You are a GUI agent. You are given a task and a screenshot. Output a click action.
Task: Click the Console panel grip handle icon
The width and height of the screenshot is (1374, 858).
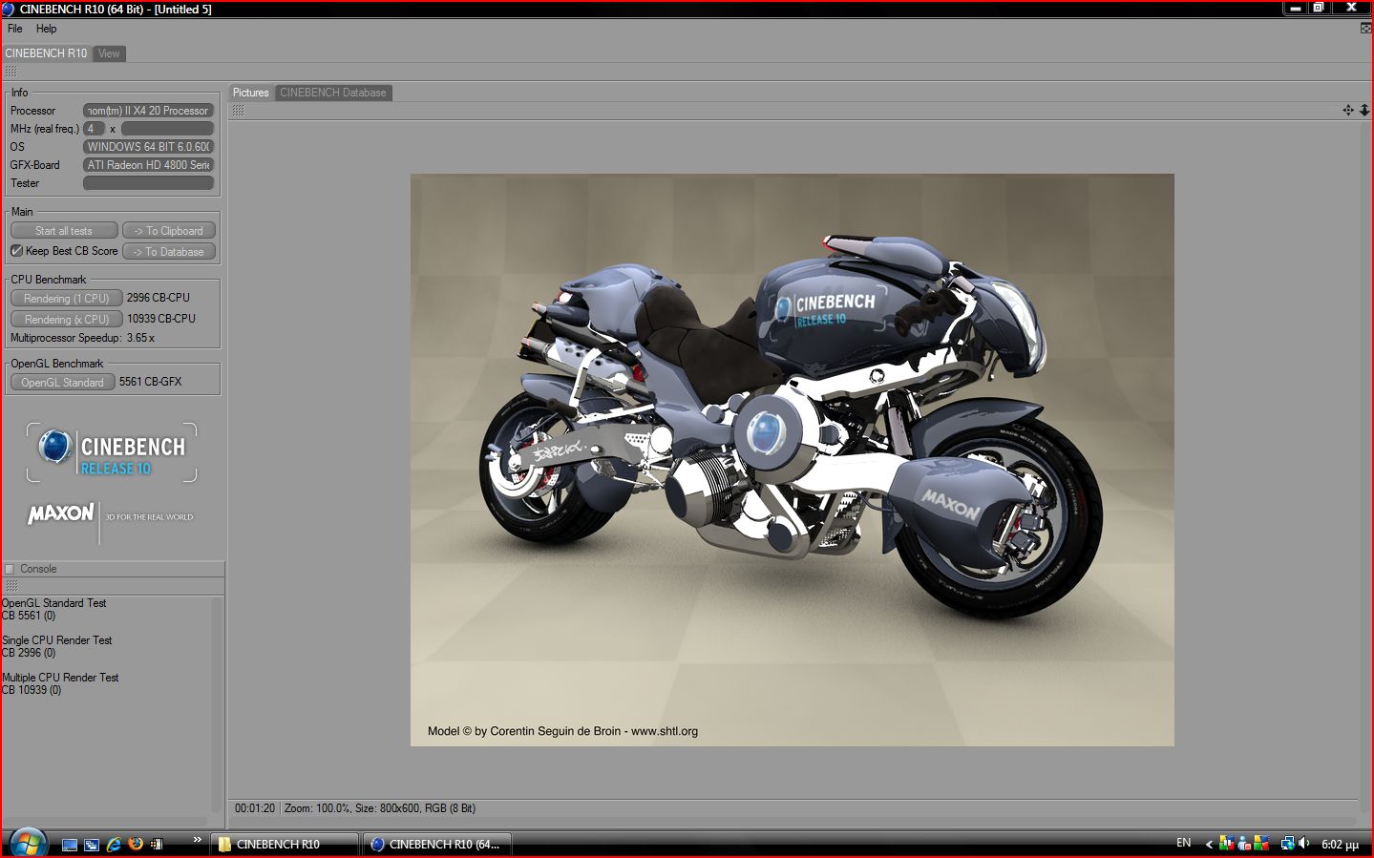point(11,586)
